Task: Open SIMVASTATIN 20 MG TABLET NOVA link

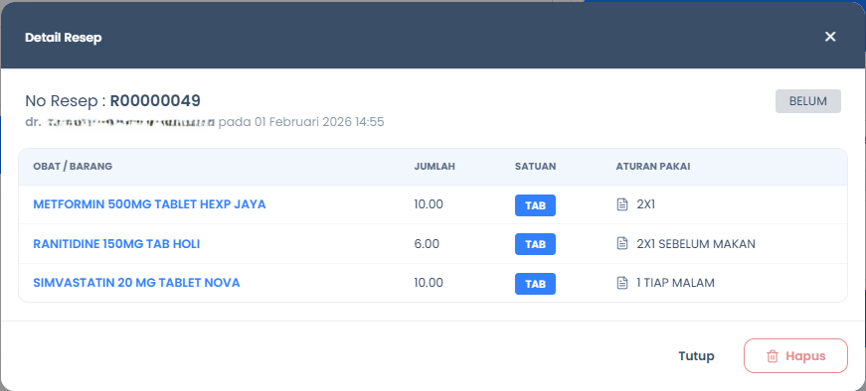Action: point(136,283)
